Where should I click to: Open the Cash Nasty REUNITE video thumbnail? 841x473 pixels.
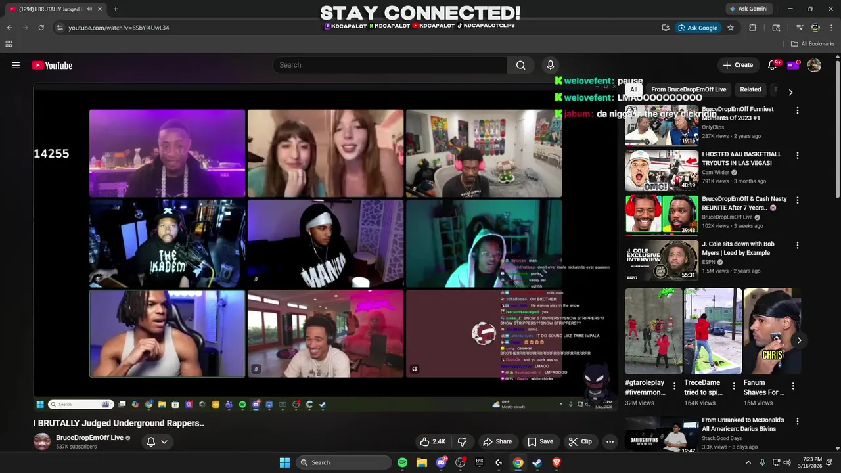(x=662, y=215)
